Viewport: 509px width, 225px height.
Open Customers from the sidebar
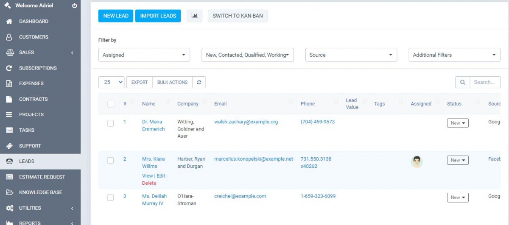pos(34,37)
